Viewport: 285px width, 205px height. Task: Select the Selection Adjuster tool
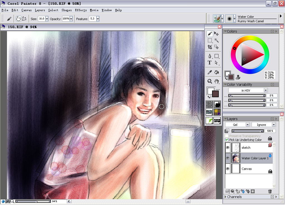(217, 47)
